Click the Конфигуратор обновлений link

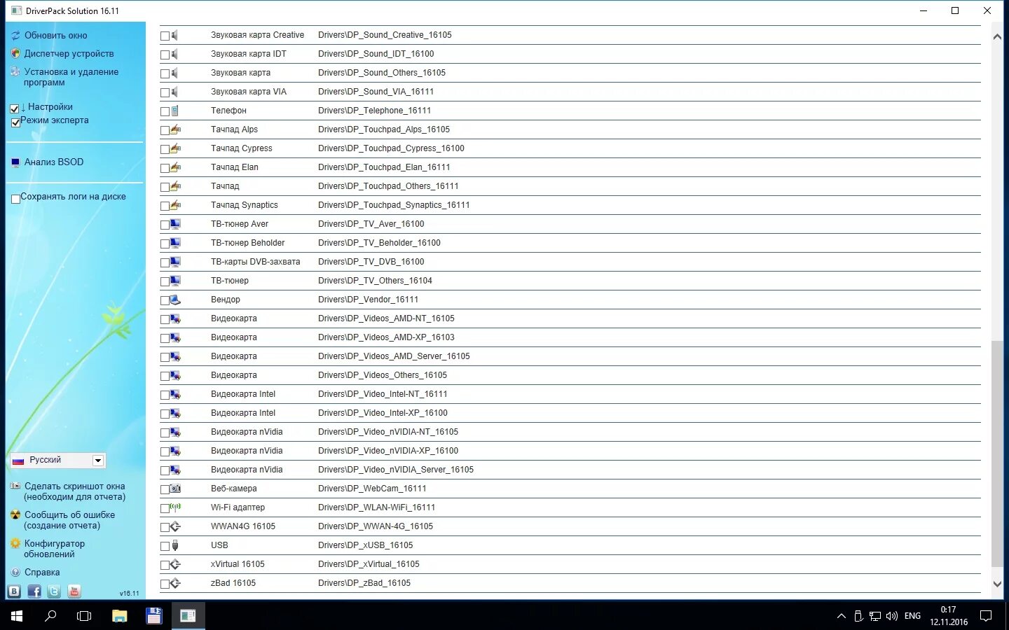pos(54,549)
